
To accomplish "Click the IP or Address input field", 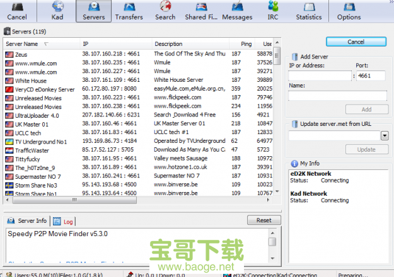I will (320, 76).
